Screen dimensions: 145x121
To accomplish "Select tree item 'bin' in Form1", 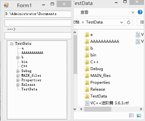I will click(25, 62).
